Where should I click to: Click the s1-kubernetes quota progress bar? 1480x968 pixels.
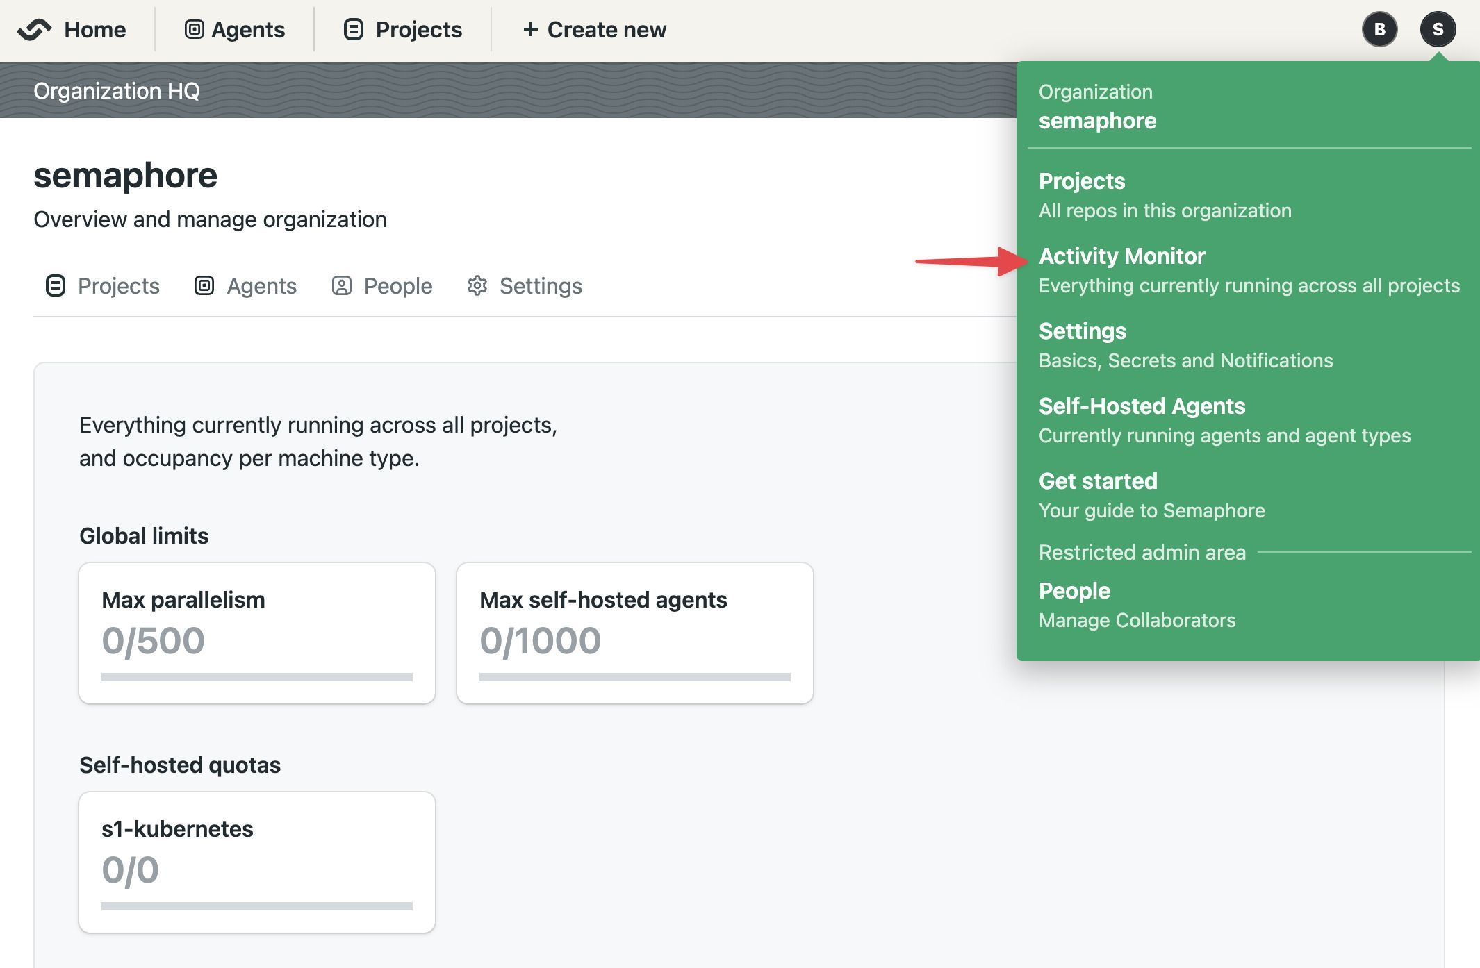(257, 906)
